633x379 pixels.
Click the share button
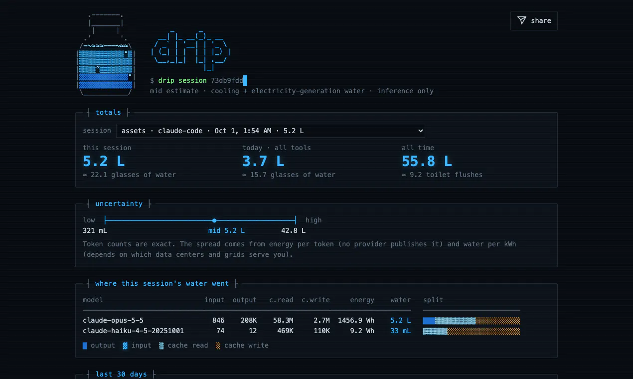coord(534,20)
